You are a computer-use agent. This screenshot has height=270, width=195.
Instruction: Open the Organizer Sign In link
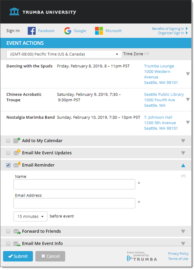click(171, 33)
